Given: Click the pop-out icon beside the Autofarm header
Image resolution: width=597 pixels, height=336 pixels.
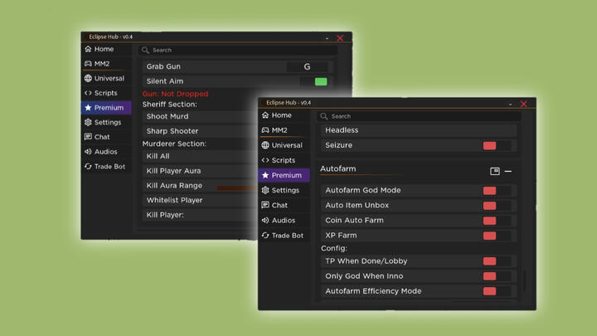Looking at the screenshot, I should (495, 172).
